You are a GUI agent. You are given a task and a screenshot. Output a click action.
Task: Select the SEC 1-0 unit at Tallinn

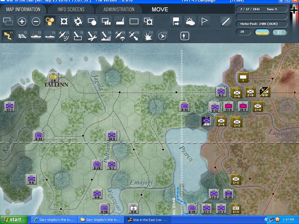click(x=53, y=78)
